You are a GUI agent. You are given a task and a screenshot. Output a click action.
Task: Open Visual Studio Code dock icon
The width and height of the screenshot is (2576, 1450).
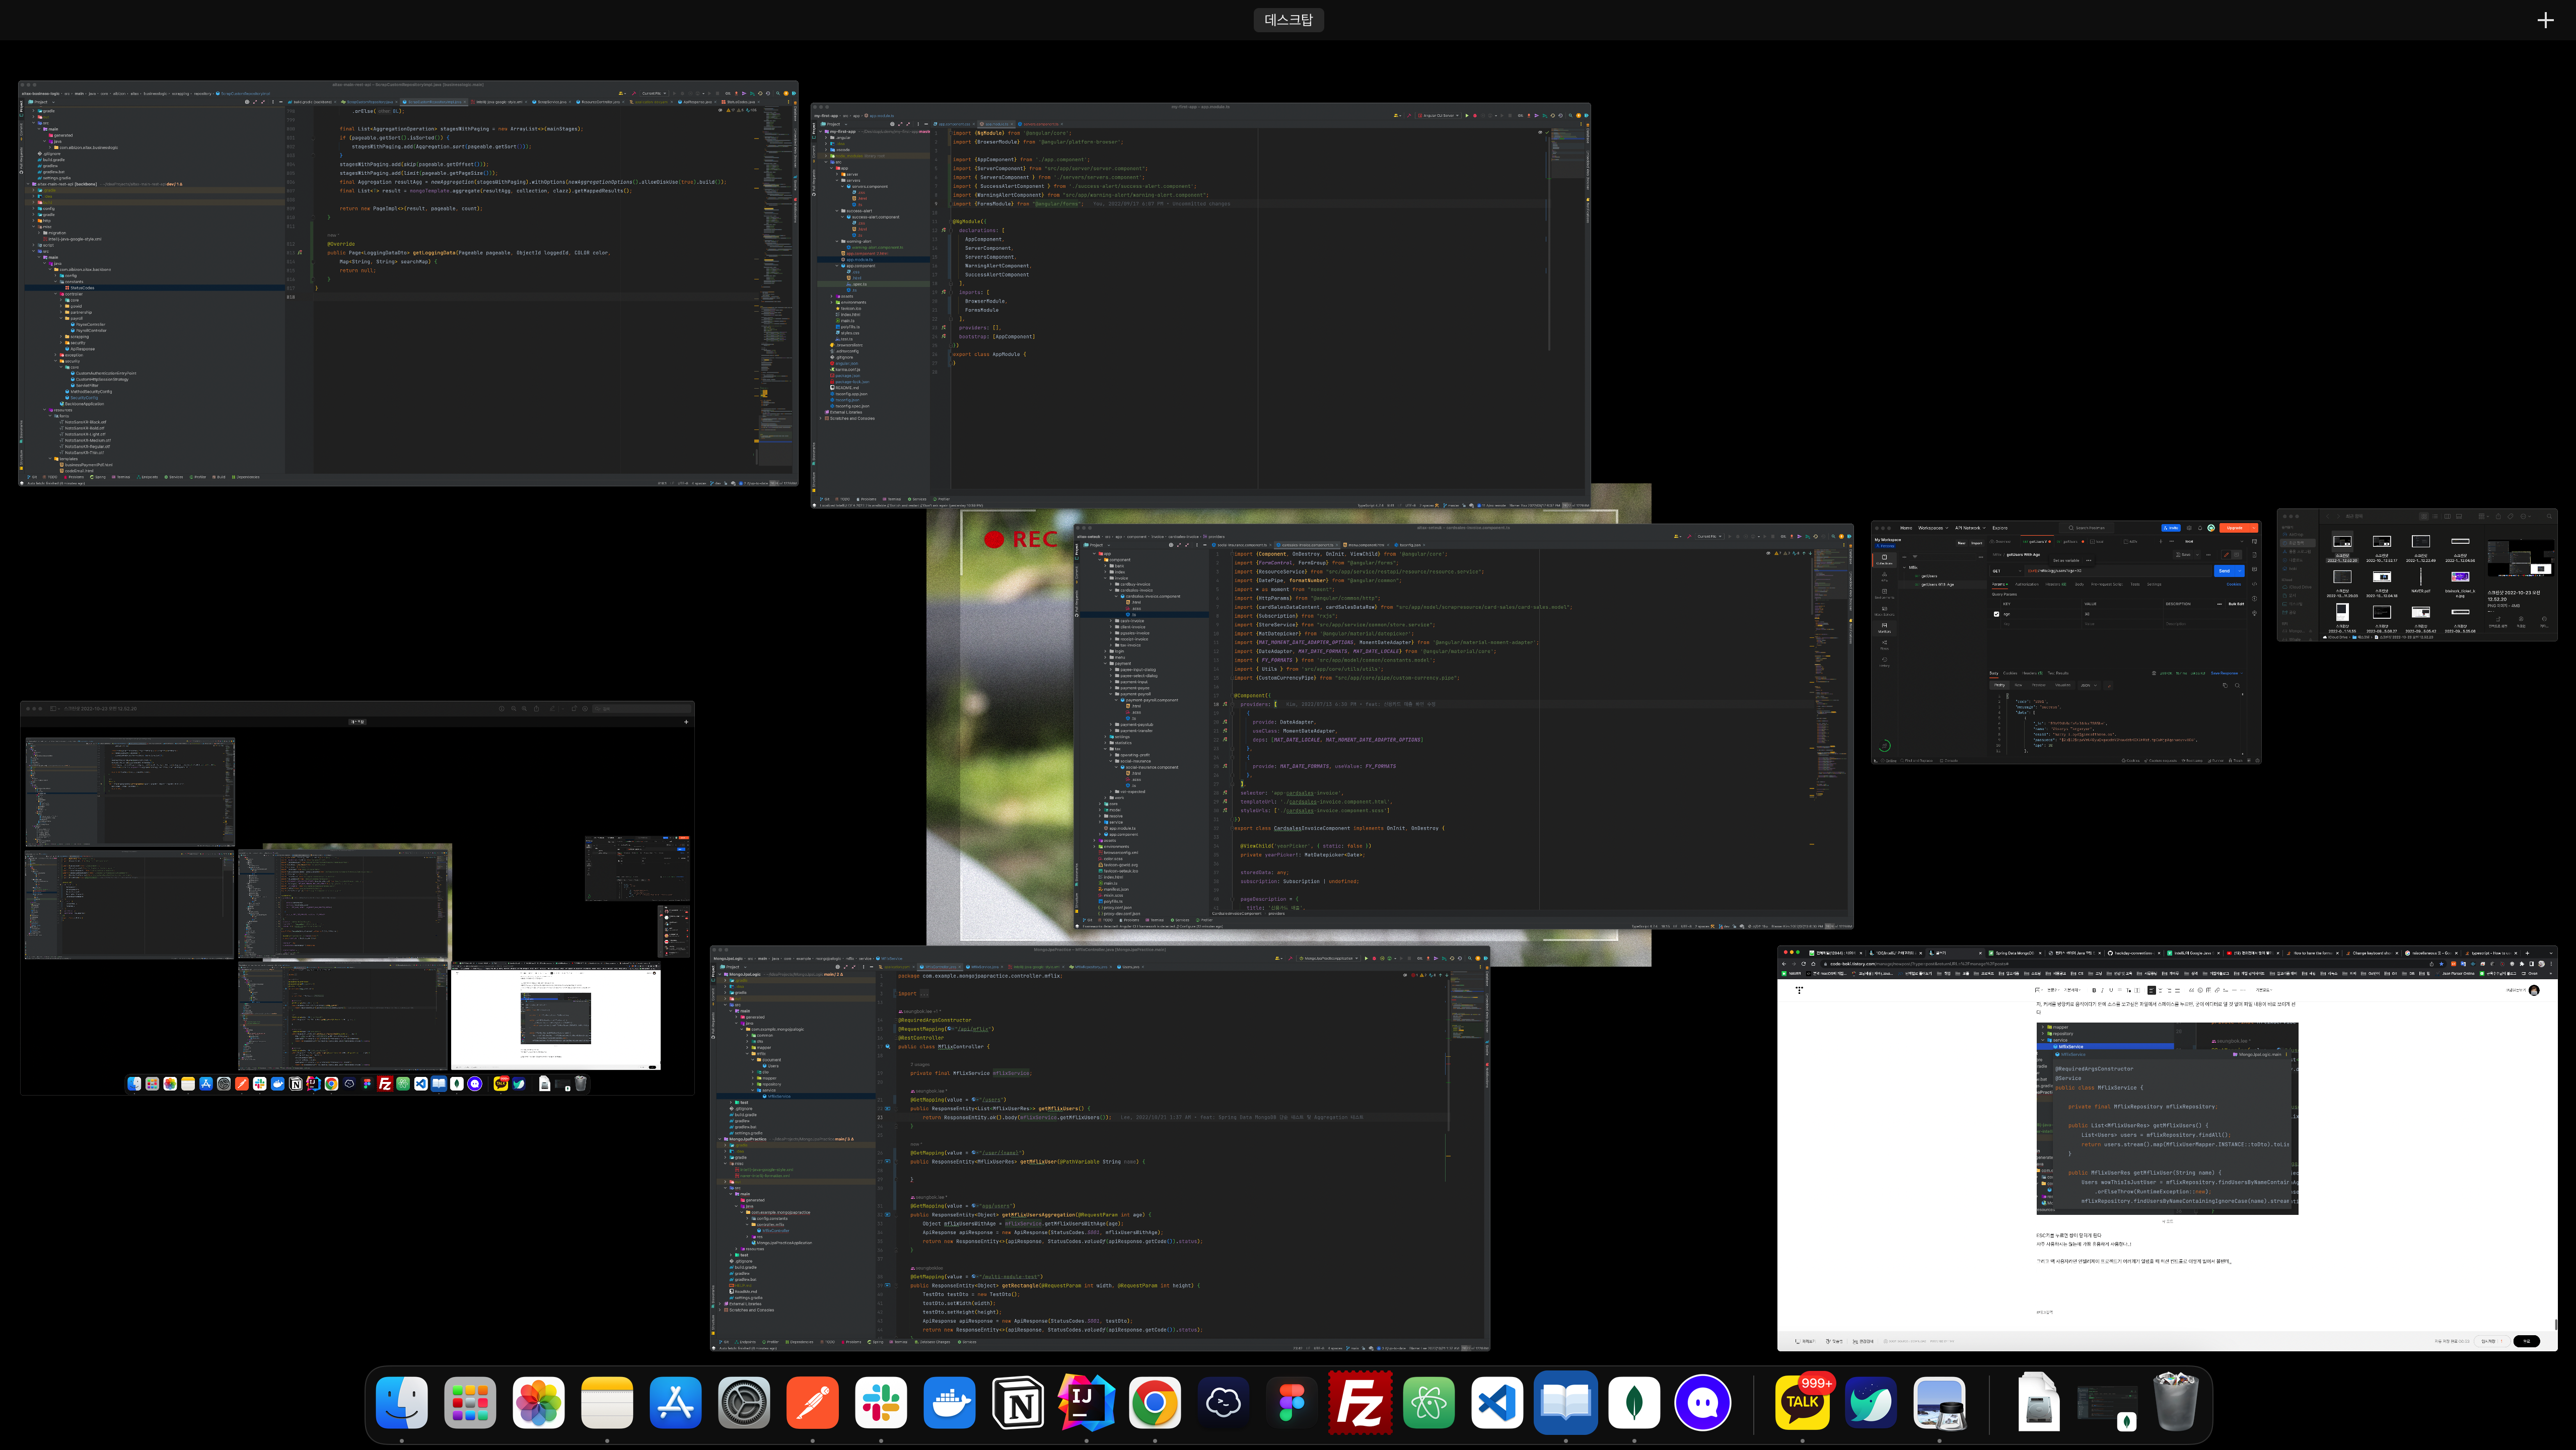(1497, 1403)
